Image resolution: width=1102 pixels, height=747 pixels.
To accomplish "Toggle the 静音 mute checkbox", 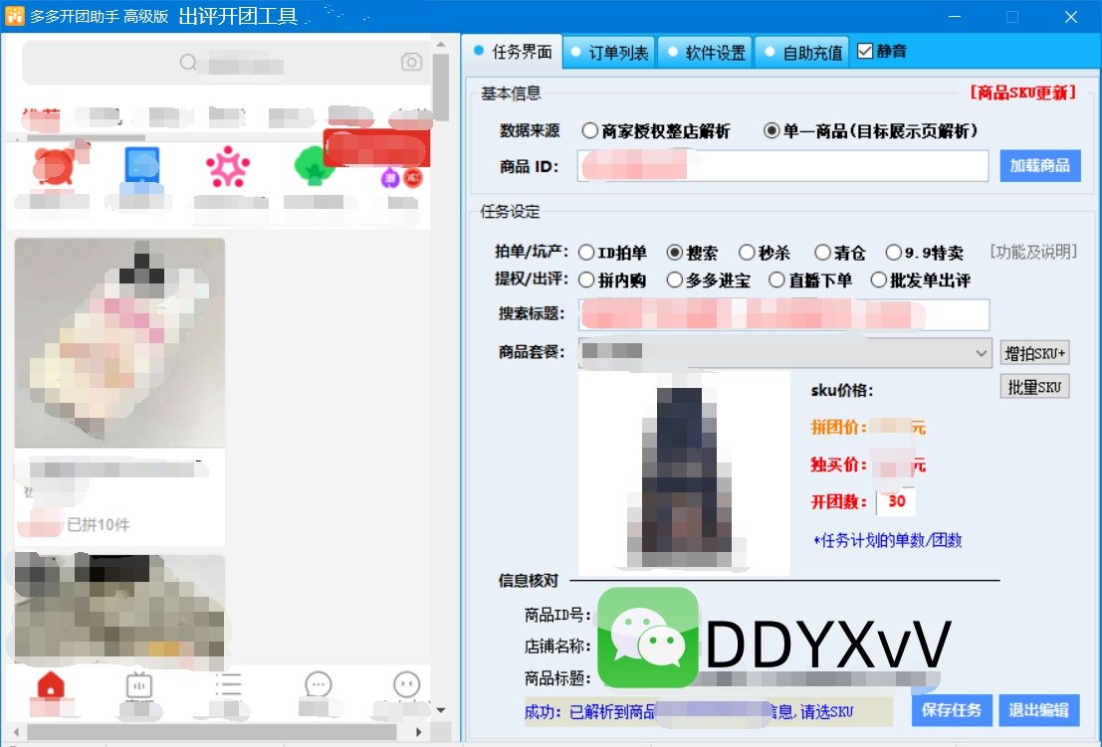I will [x=864, y=51].
